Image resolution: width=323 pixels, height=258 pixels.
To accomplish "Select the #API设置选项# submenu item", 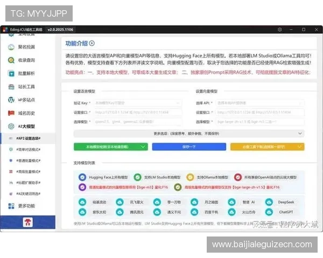I will 28,139.
